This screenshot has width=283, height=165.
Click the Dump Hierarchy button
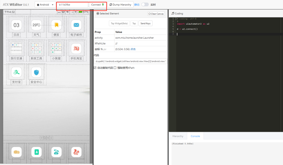[x=121, y=5]
